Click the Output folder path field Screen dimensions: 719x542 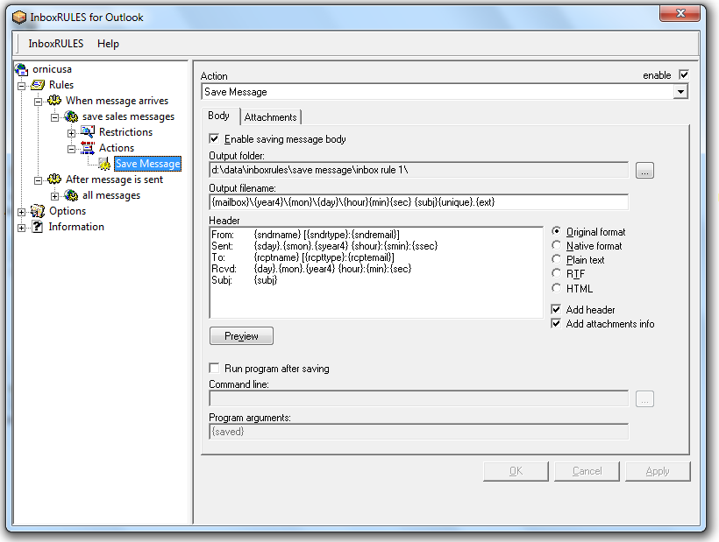418,170
